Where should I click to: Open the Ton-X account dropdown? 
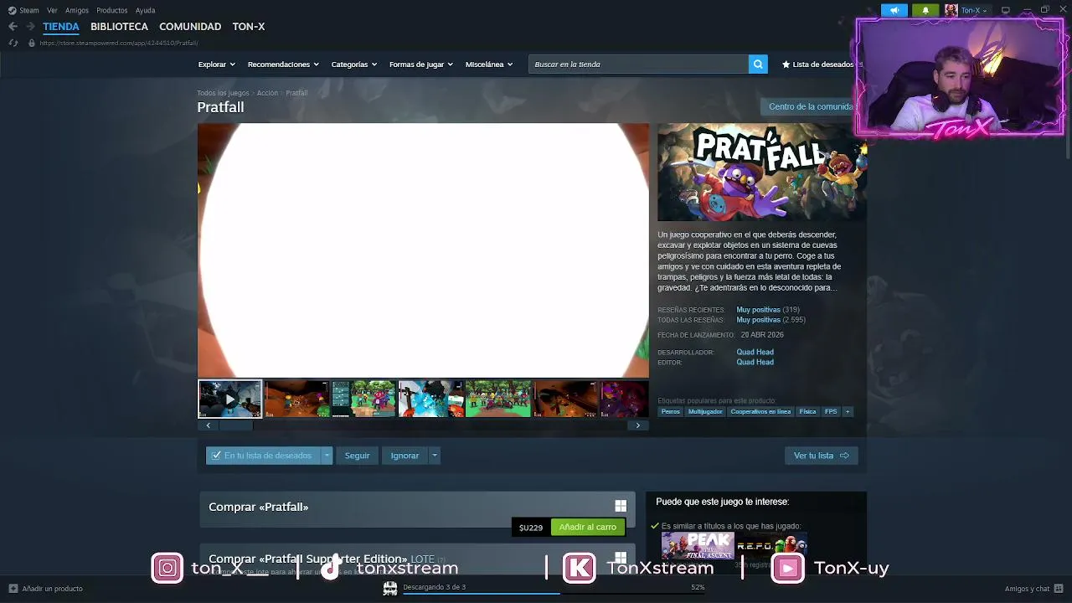(974, 10)
